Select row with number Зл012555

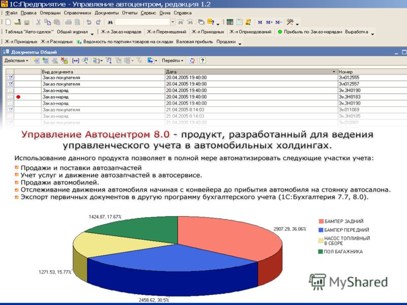coord(207,78)
